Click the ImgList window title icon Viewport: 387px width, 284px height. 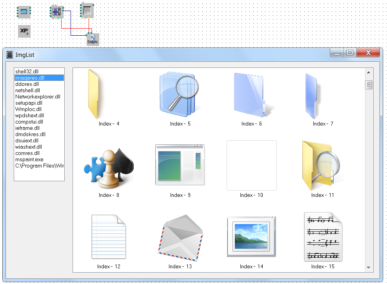(x=10, y=55)
